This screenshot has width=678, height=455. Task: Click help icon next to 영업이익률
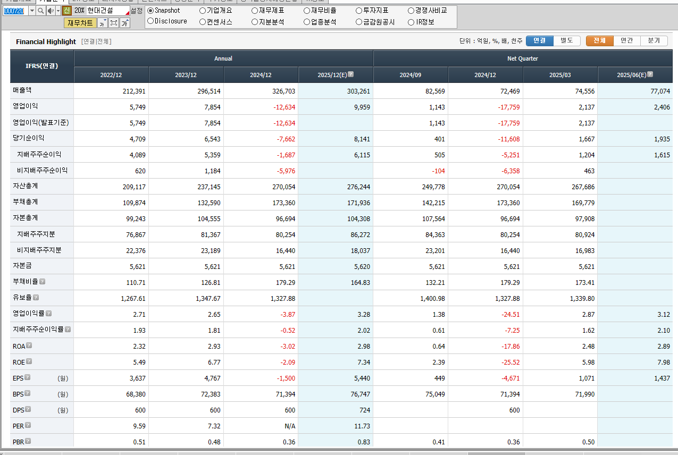point(48,314)
